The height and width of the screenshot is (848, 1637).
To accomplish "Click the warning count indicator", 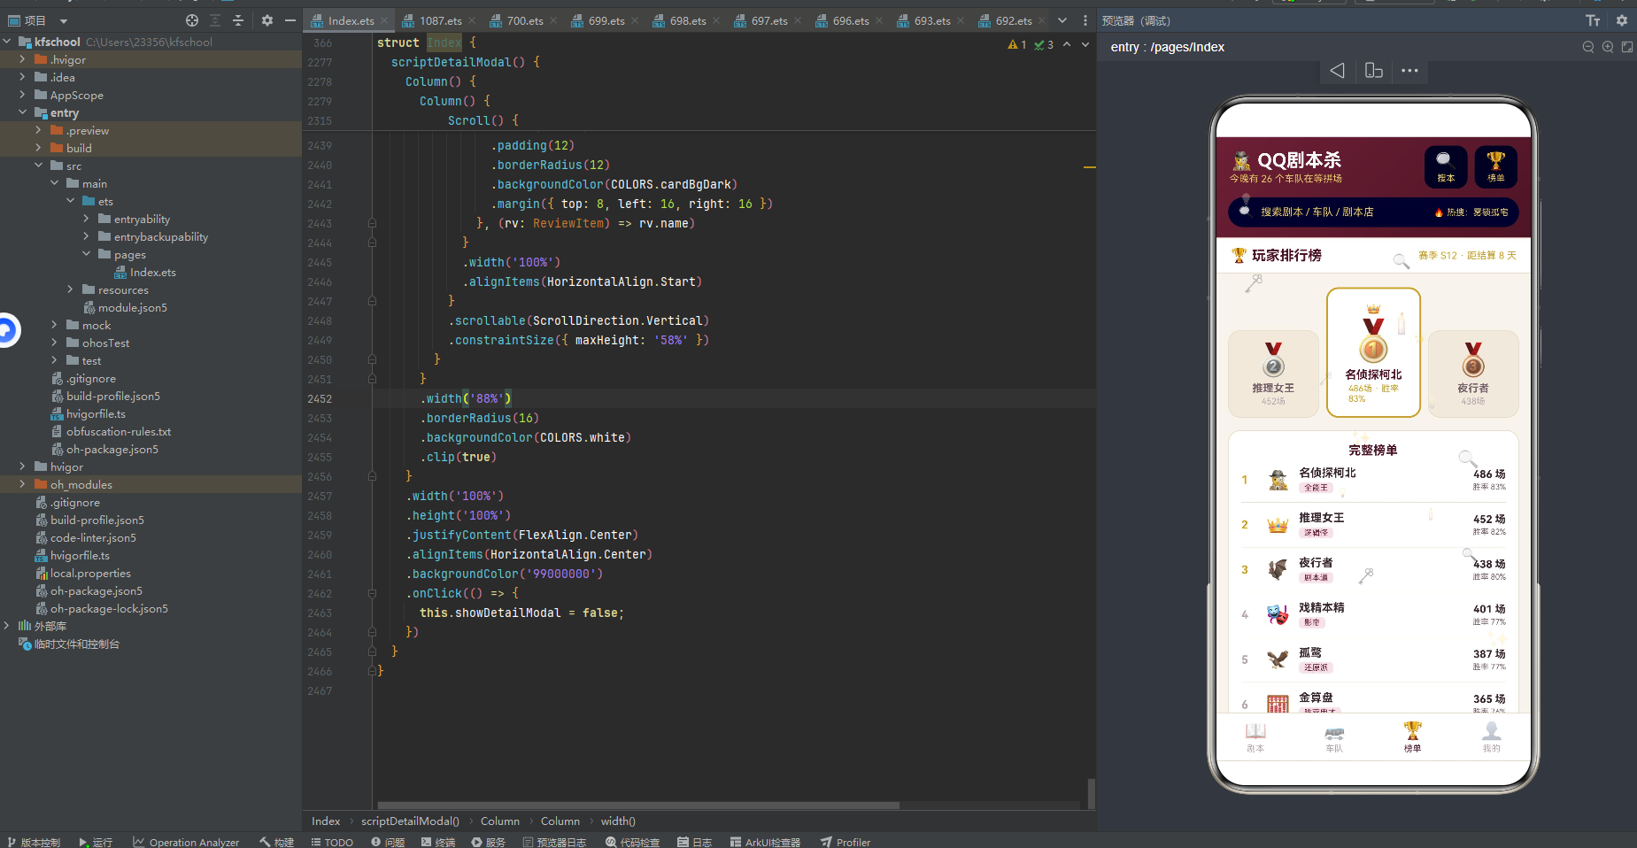I will [x=1017, y=44].
